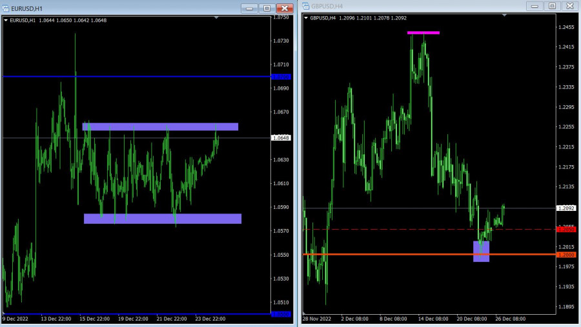Open the dropdown arrow beside GBPUSD,H4 label
The image size is (581, 327).
[x=306, y=18]
